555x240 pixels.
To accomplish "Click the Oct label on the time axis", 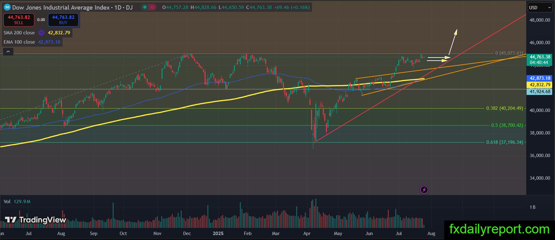I will coord(123,234).
